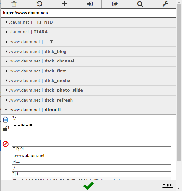Expand the dtck_media cookie row

88,81
